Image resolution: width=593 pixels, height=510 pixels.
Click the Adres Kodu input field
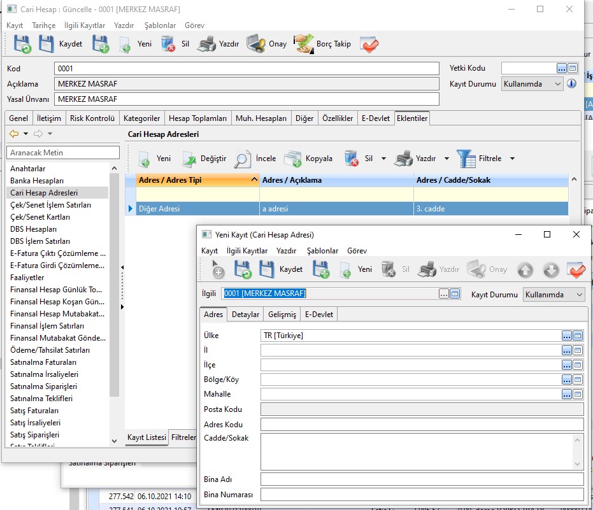tap(422, 425)
